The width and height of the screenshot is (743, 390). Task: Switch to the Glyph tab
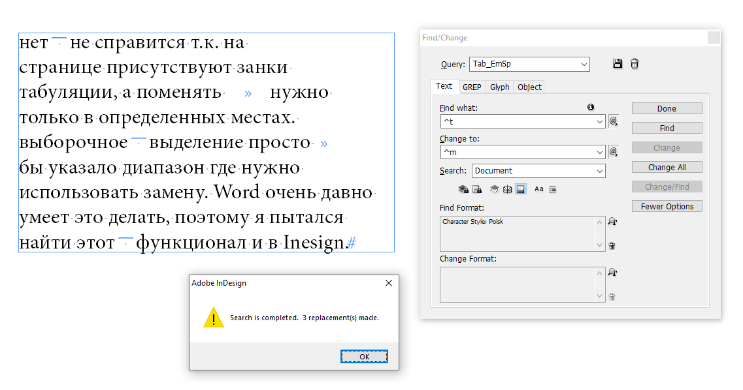click(x=499, y=87)
